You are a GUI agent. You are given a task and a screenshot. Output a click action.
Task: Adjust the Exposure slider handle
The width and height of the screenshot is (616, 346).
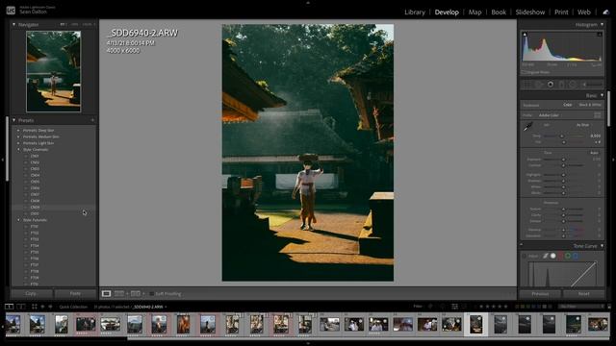pos(563,160)
